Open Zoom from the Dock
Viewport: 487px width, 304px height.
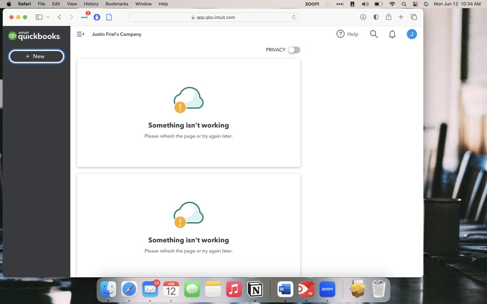click(x=327, y=289)
